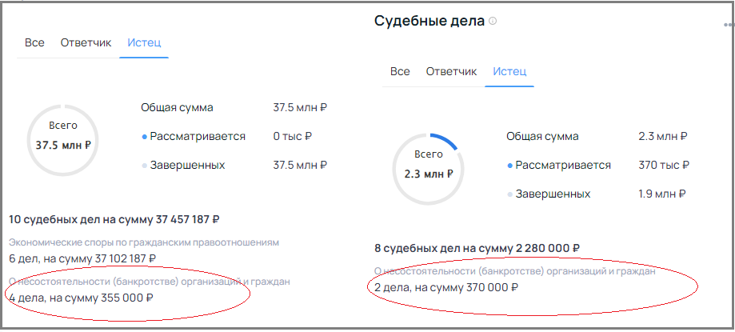Click the 2 дела, на сумму 370 000 line
The height and width of the screenshot is (332, 735).
[x=445, y=288]
